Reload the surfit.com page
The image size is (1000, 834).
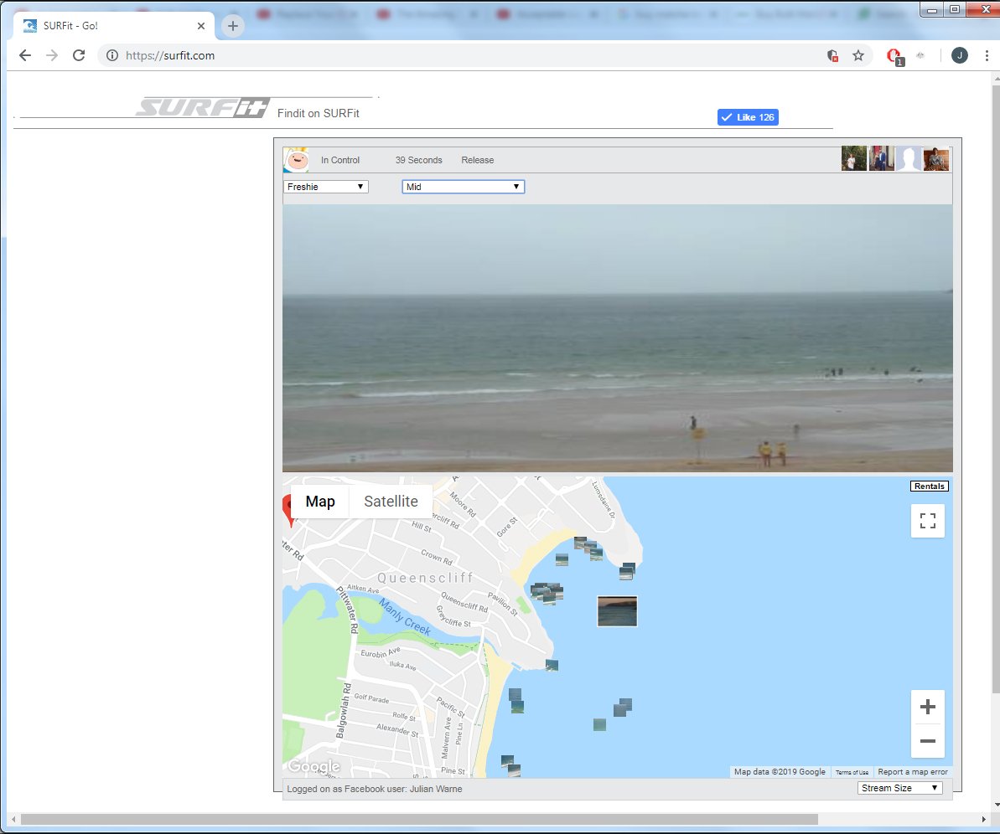click(x=79, y=55)
